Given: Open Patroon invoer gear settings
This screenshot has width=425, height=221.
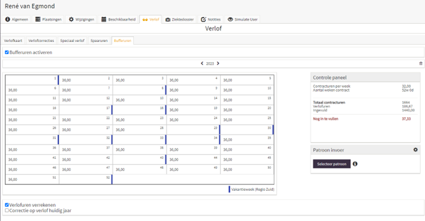Looking at the screenshot, I should 416,150.
